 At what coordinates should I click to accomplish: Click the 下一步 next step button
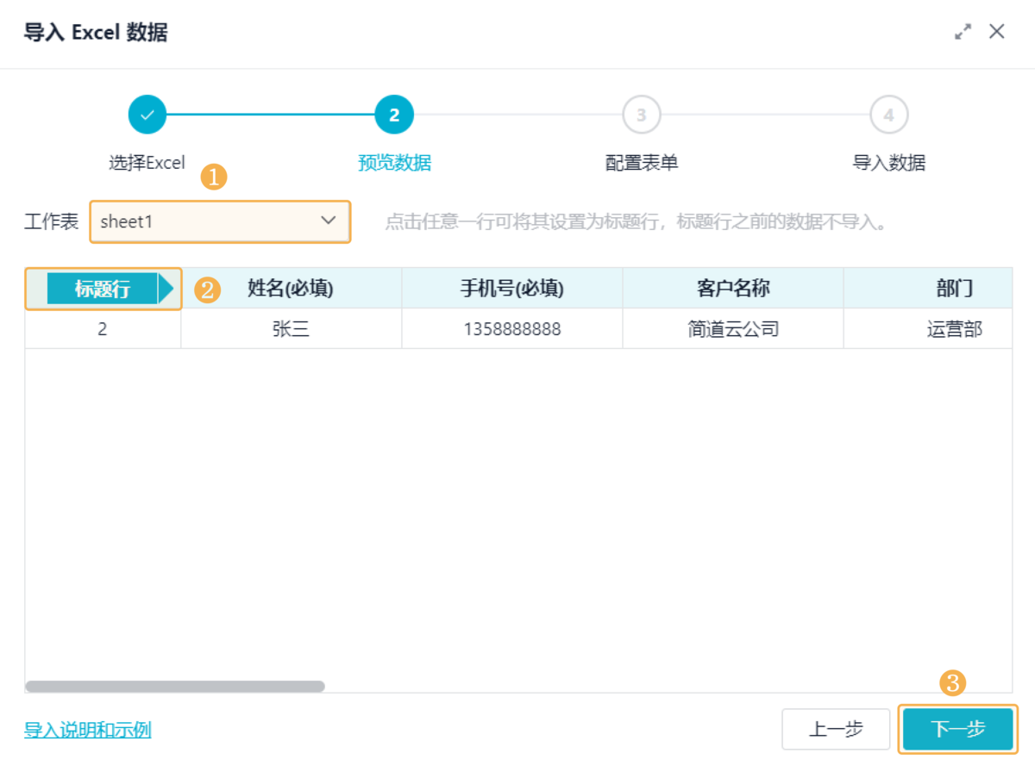pos(957,730)
